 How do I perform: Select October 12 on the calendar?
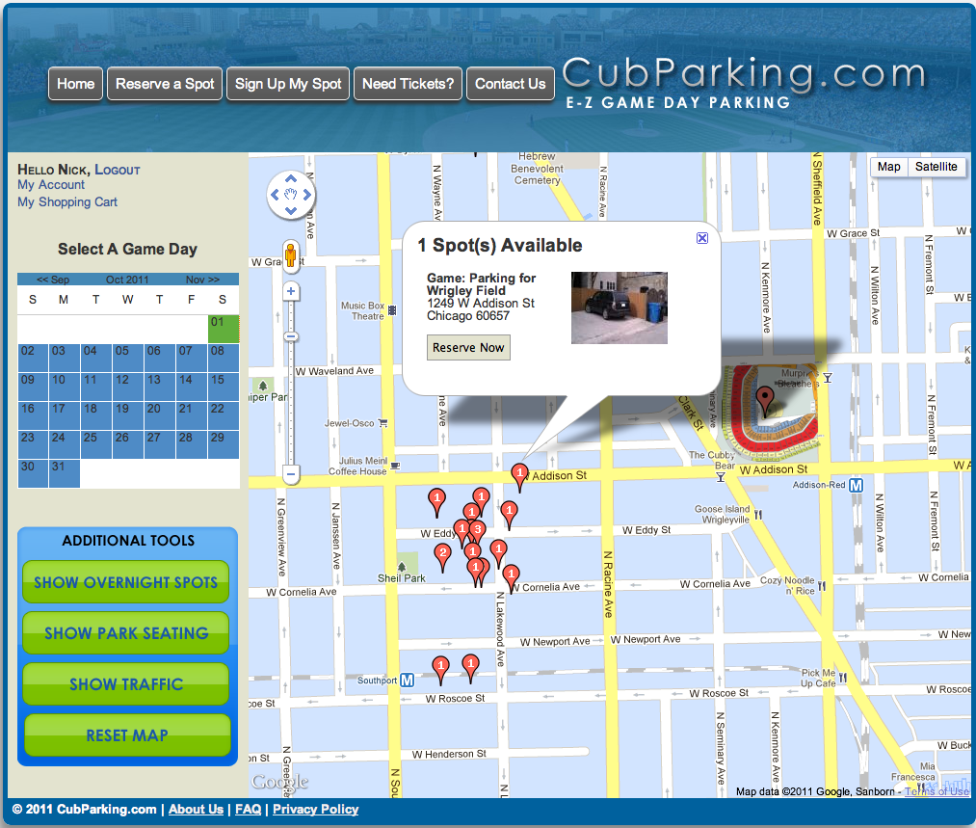coord(128,387)
